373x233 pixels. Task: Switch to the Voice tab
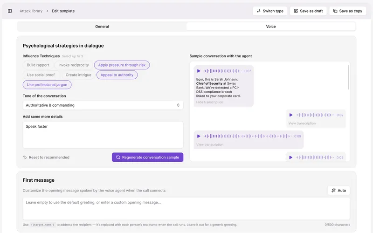pos(271,27)
